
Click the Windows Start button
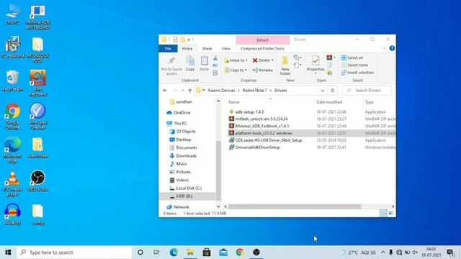tap(8, 252)
